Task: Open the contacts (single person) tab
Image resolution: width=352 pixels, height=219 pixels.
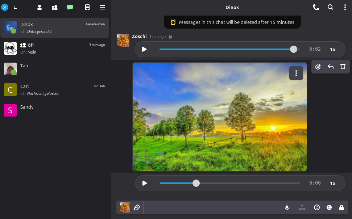Action: [40, 7]
